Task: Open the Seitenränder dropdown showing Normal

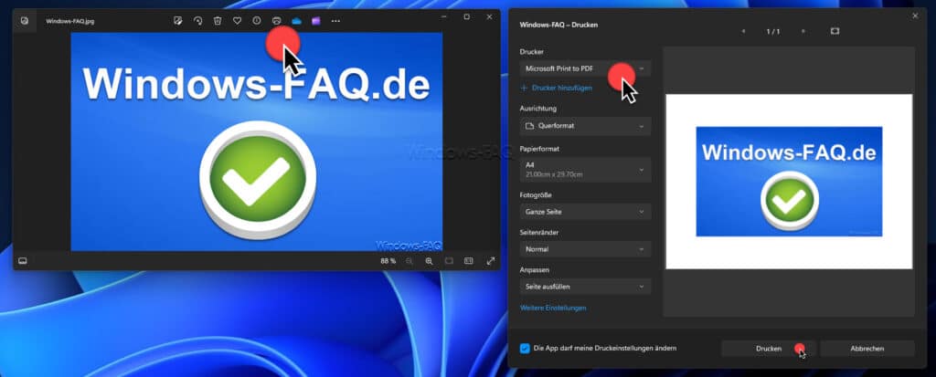Action: tap(585, 249)
